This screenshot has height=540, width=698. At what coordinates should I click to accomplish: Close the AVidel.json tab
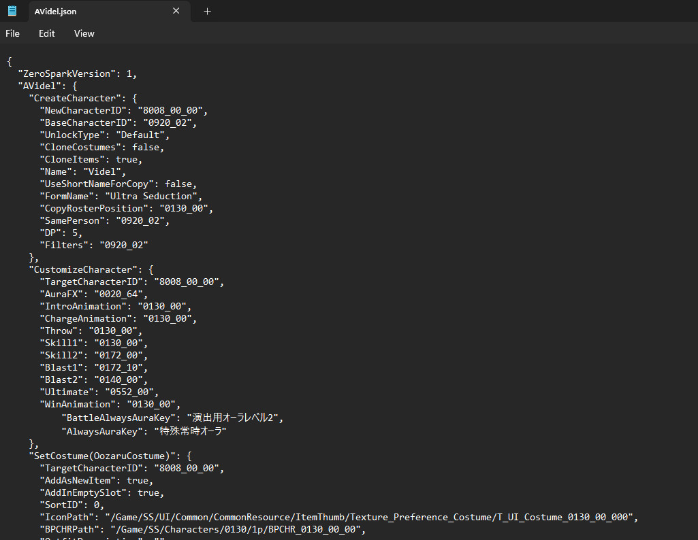176,11
